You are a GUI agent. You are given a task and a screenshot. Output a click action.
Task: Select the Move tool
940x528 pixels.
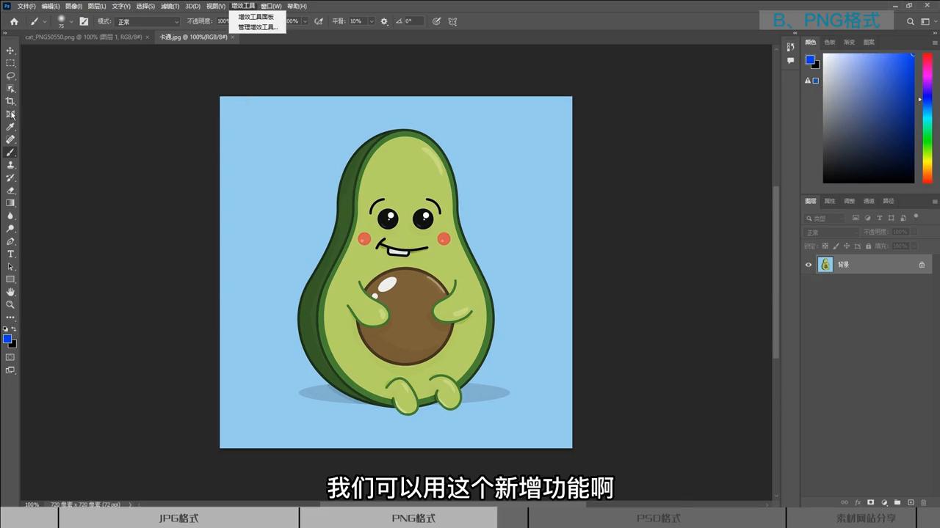pyautogui.click(x=10, y=51)
